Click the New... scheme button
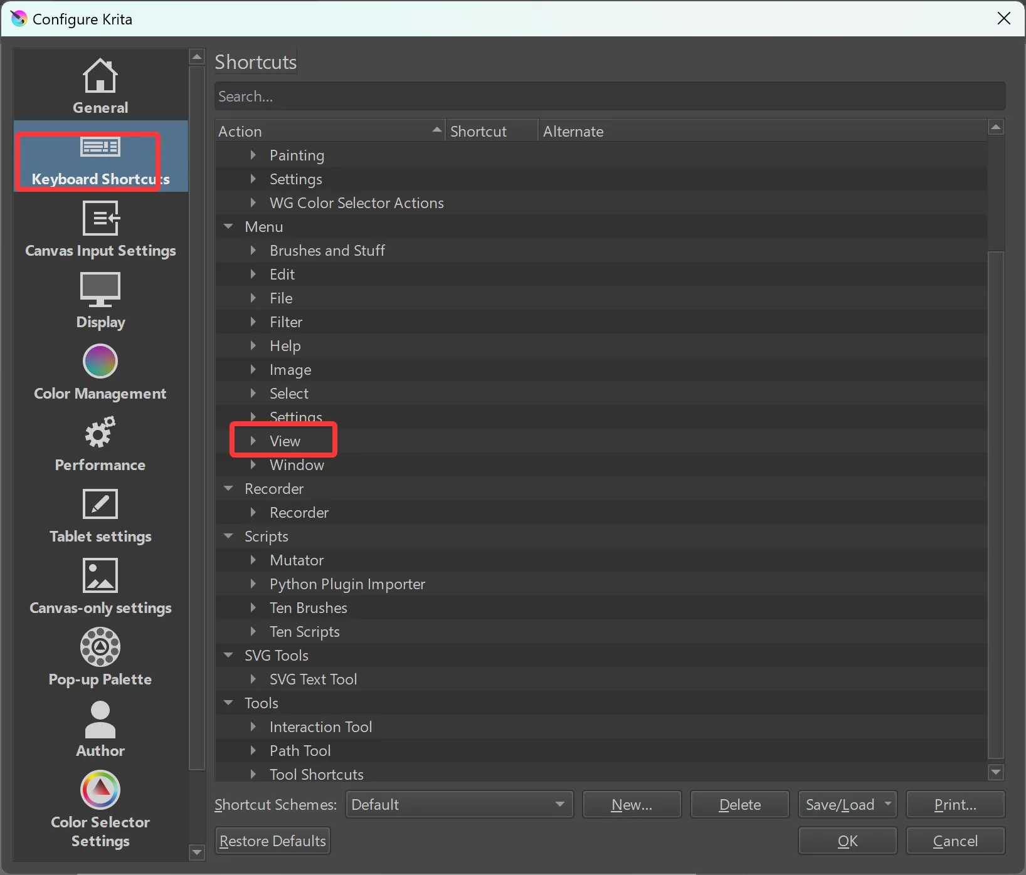Screen dimensions: 1026x875 pos(632,804)
